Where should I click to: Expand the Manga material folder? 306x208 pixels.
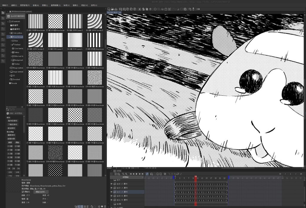(10, 68)
